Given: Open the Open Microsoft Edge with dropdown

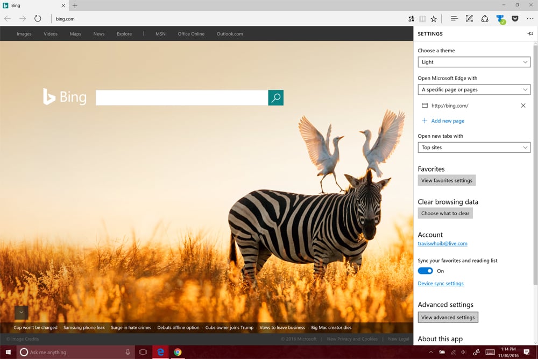Looking at the screenshot, I should click(474, 89).
